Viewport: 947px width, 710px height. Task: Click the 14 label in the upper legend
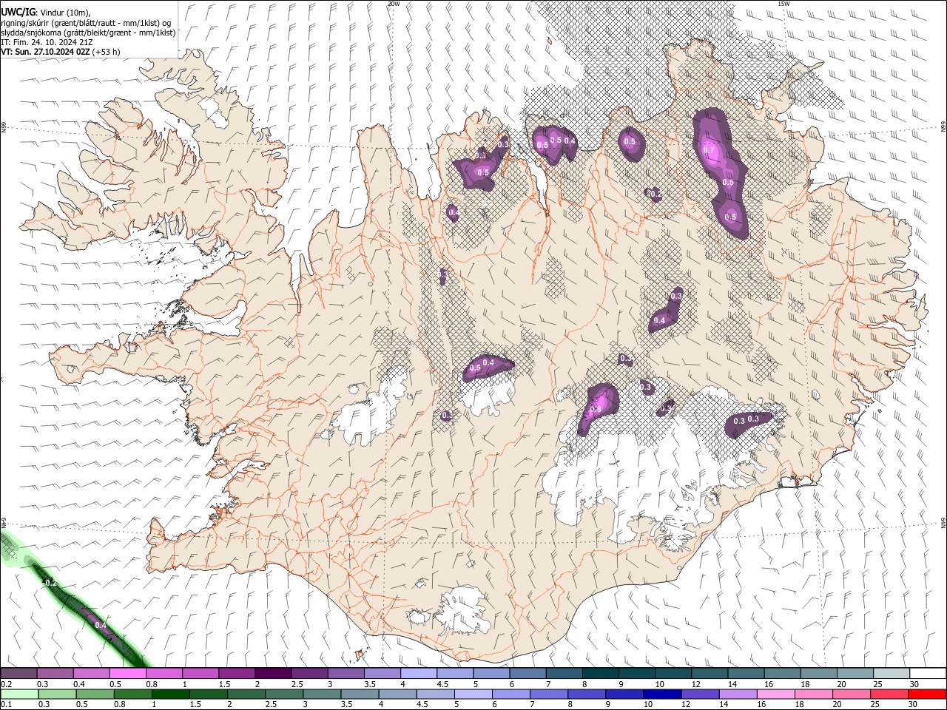coord(732,685)
